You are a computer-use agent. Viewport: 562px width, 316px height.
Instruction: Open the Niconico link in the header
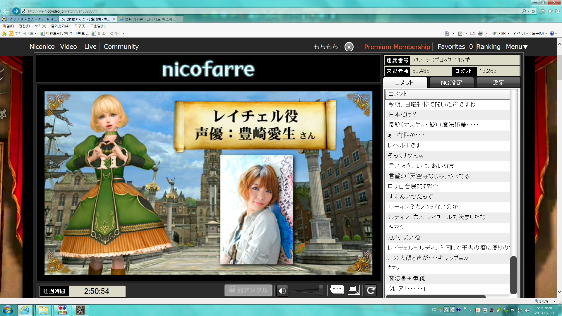tap(42, 47)
